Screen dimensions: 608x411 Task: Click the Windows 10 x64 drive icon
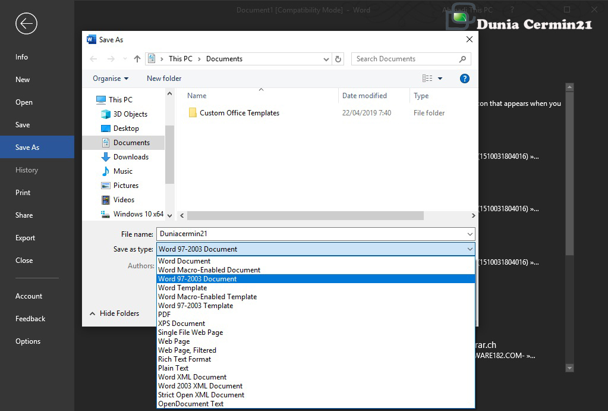pos(105,214)
